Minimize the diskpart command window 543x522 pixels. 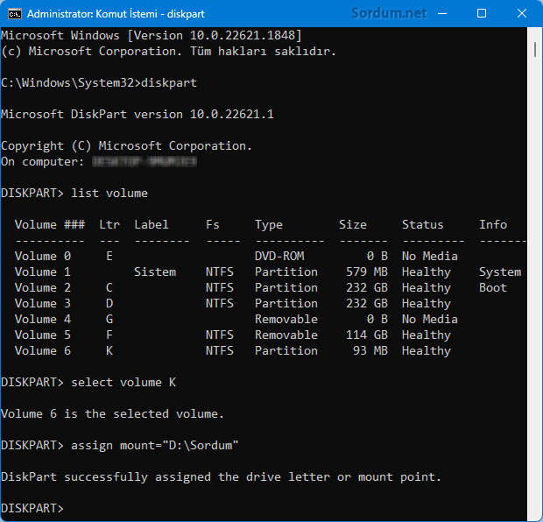[442, 14]
